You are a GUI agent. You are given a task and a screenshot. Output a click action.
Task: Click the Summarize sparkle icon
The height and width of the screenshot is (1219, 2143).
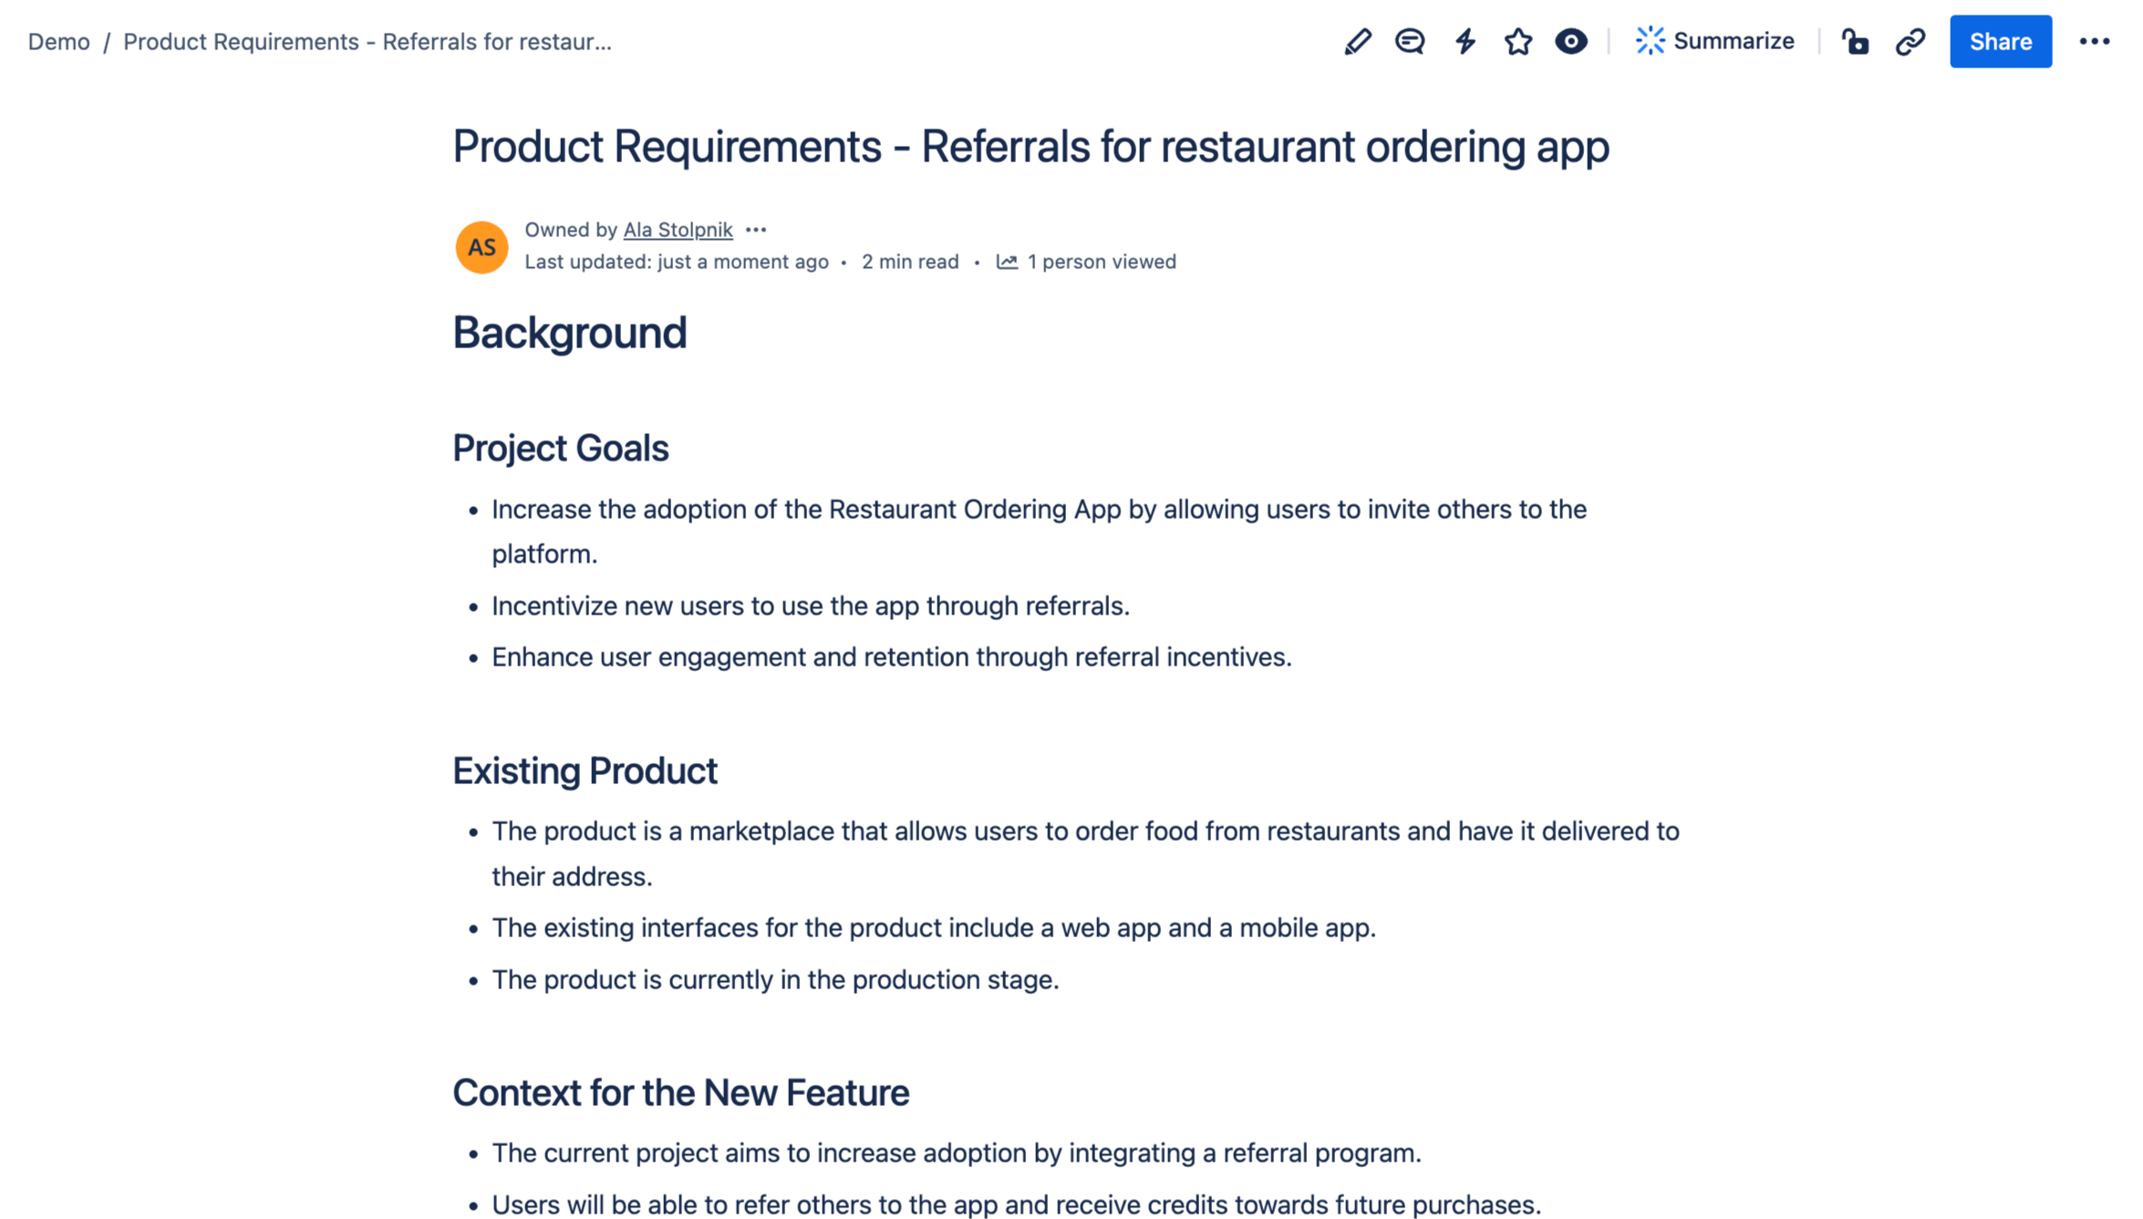pos(1650,41)
